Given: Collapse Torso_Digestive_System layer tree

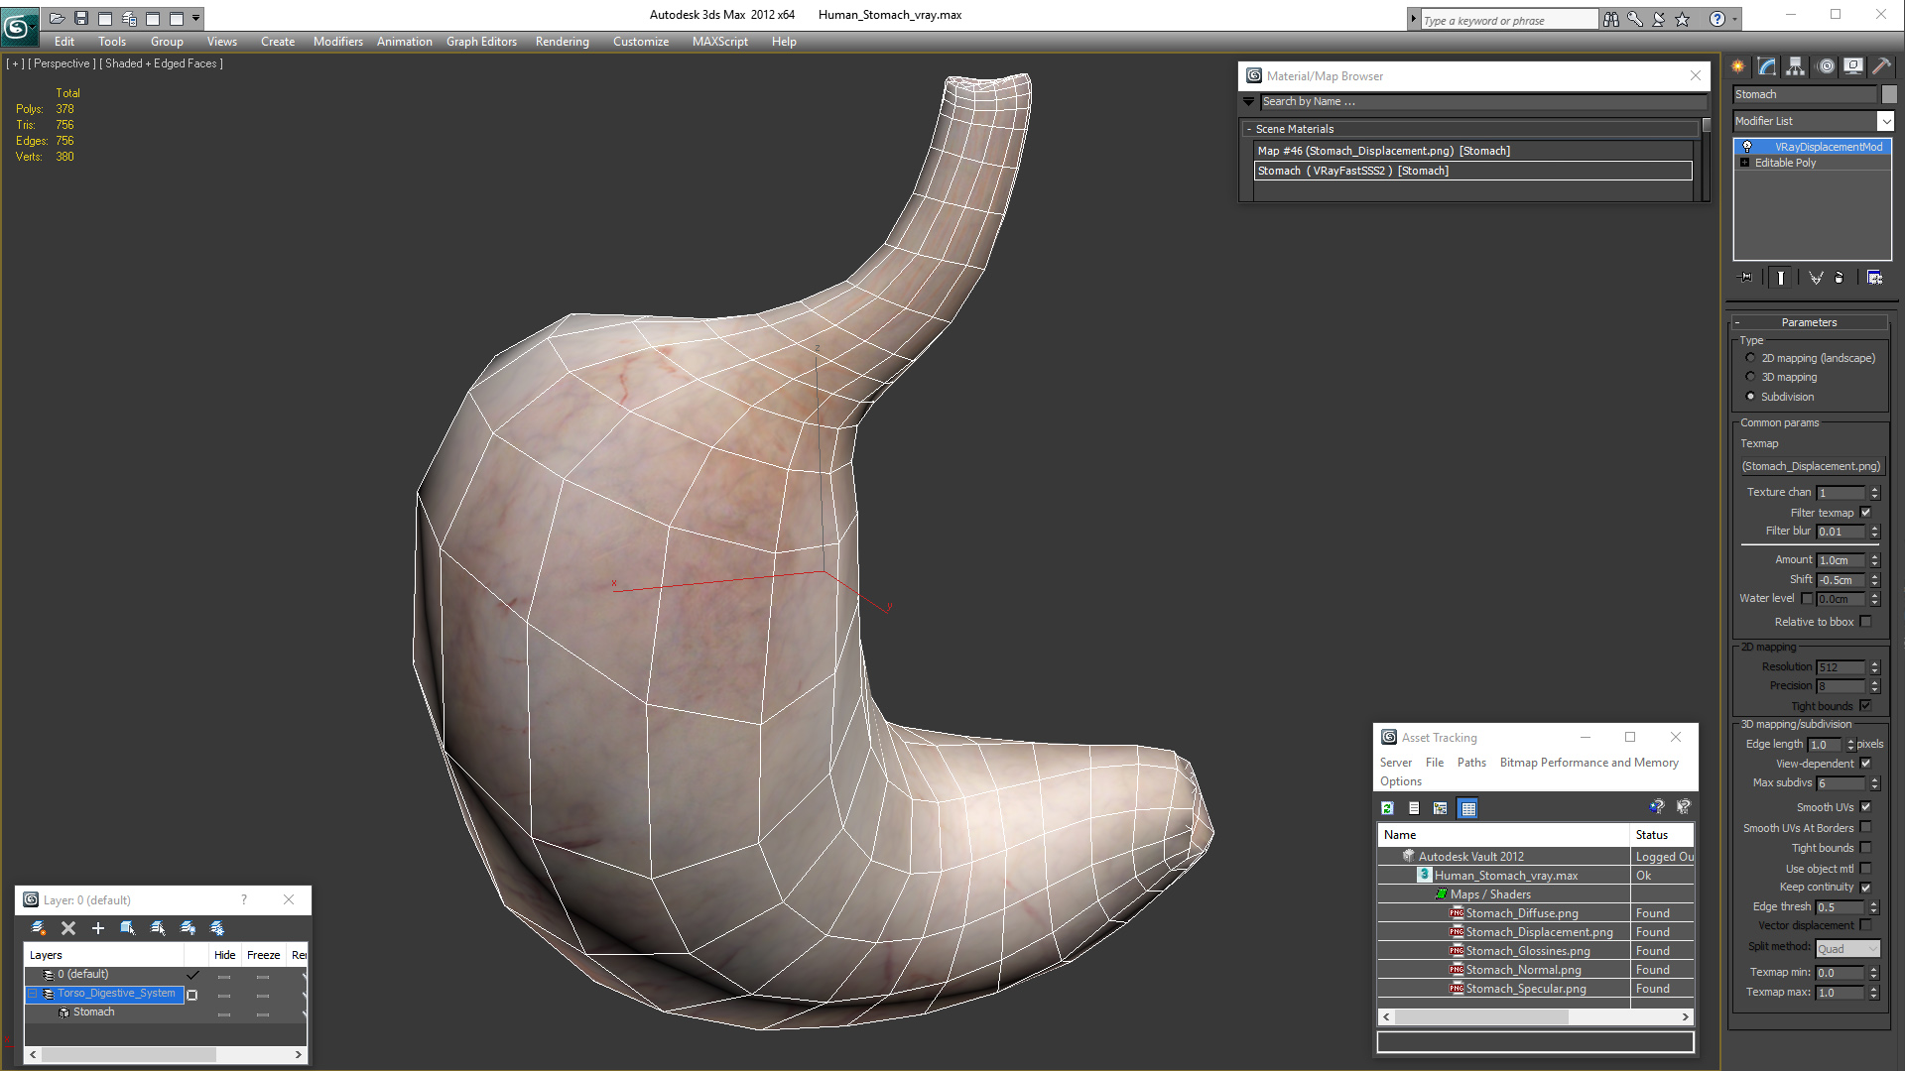Looking at the screenshot, I should [32, 994].
